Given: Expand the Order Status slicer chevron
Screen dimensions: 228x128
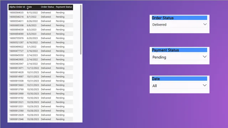Looking at the screenshot, I should [x=205, y=24].
